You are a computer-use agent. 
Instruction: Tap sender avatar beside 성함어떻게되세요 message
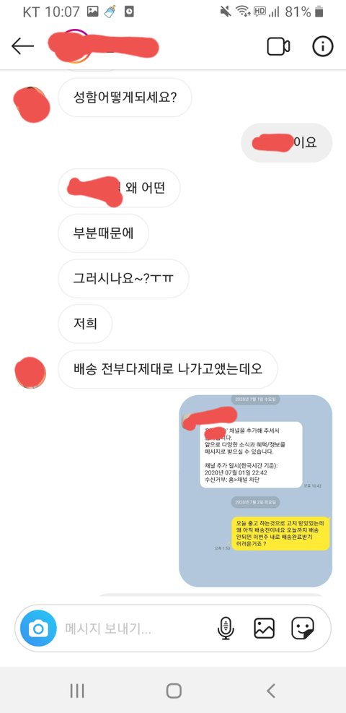(x=32, y=105)
